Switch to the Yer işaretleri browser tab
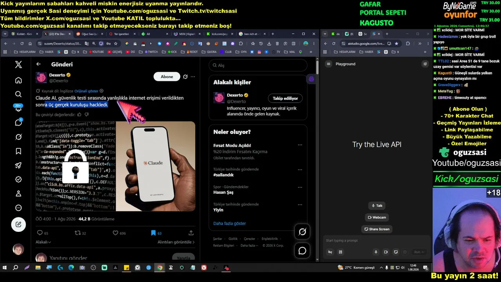The image size is (501, 282). click(x=122, y=34)
